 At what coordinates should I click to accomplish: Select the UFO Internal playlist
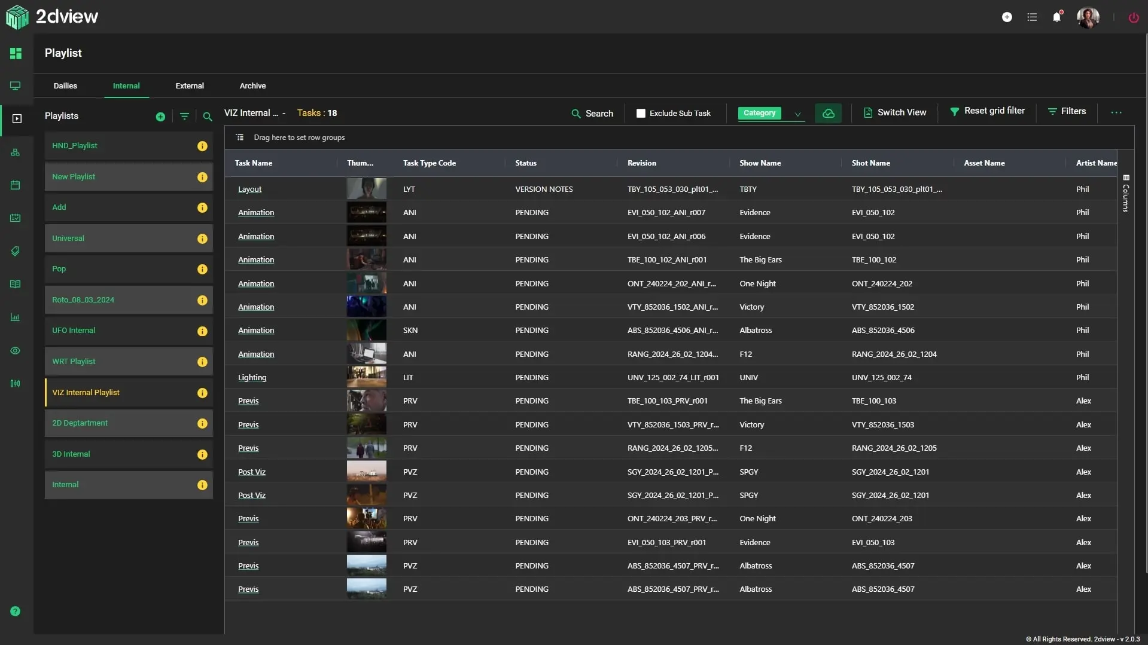(129, 331)
